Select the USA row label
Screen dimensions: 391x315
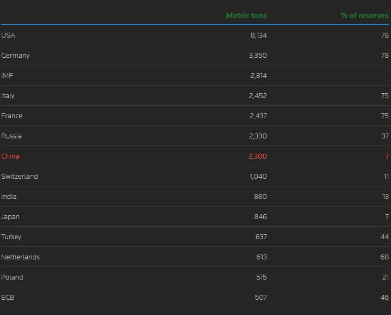pos(8,35)
